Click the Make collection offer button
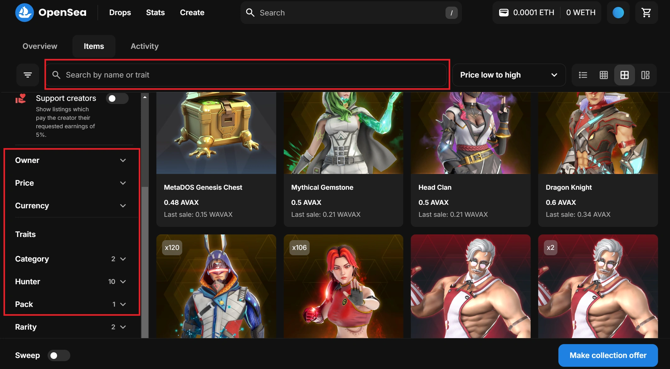The height and width of the screenshot is (369, 670). point(608,355)
